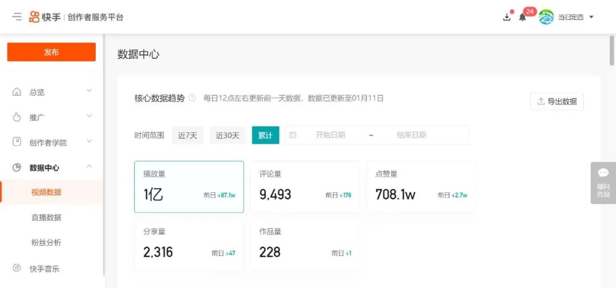The image size is (616, 288).
Task: Click the download icon in header
Action: click(x=506, y=17)
